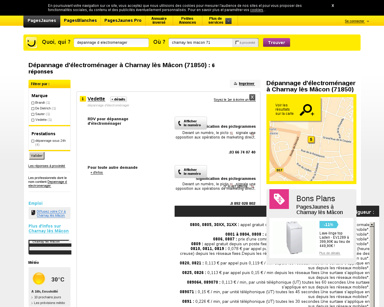Switch to the PagesBlanches tab
Image resolution: width=384 pixels, height=307 pixels.
click(80, 21)
